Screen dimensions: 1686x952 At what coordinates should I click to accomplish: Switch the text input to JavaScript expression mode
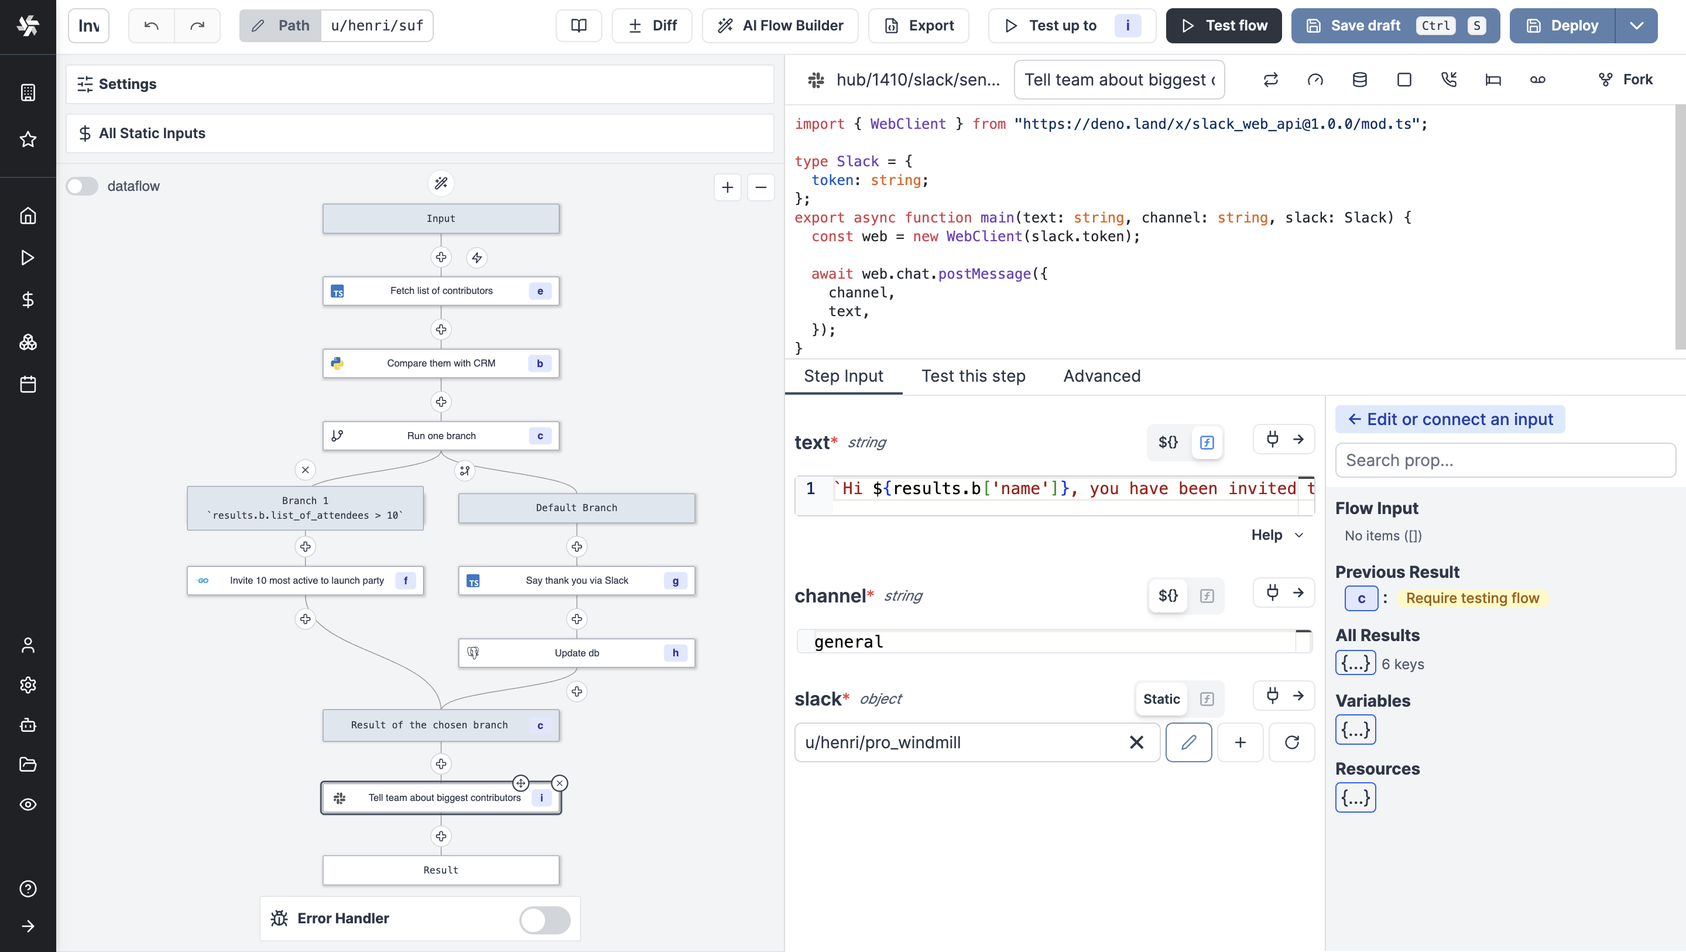(1206, 442)
